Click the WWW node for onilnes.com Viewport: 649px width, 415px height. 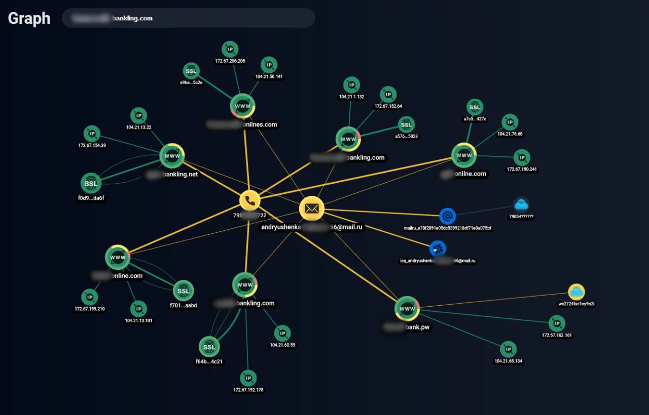[242, 106]
